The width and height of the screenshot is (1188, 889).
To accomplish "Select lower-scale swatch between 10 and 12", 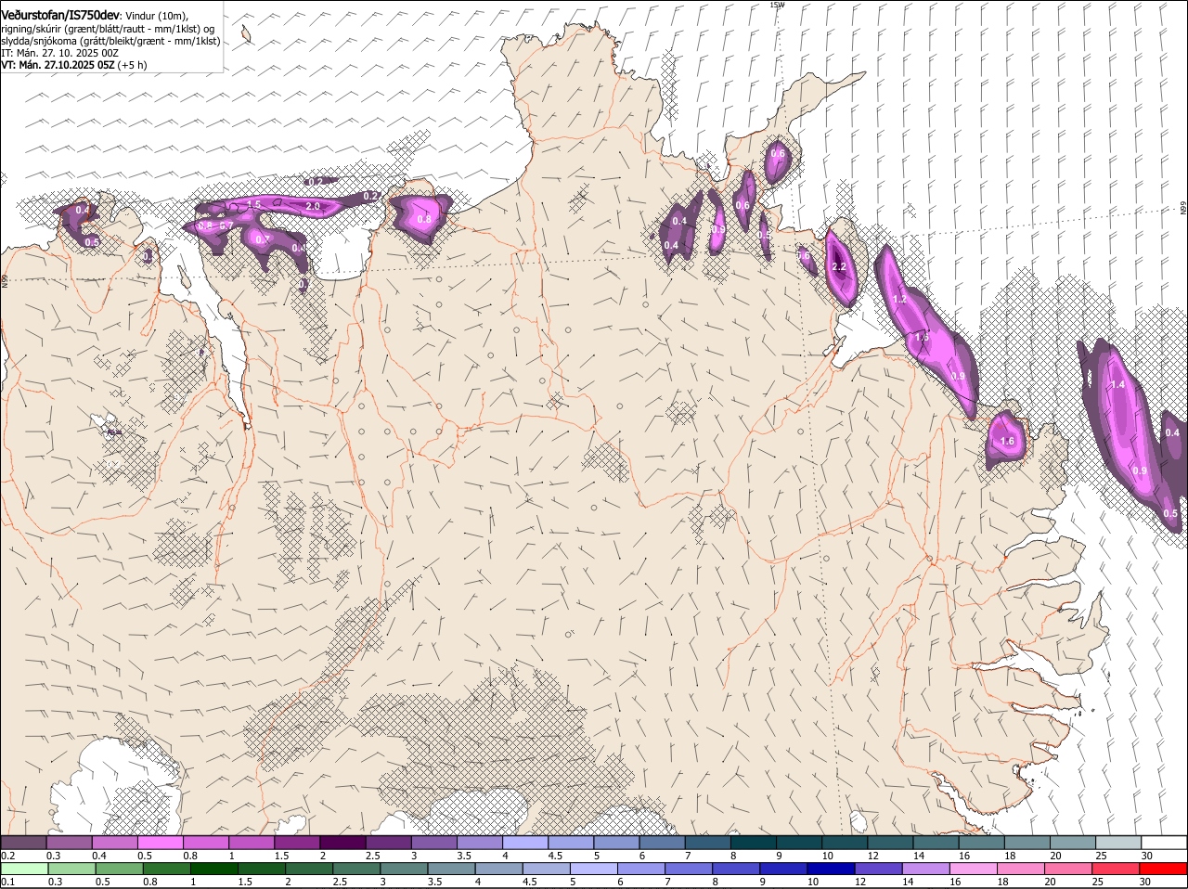I will tap(832, 869).
